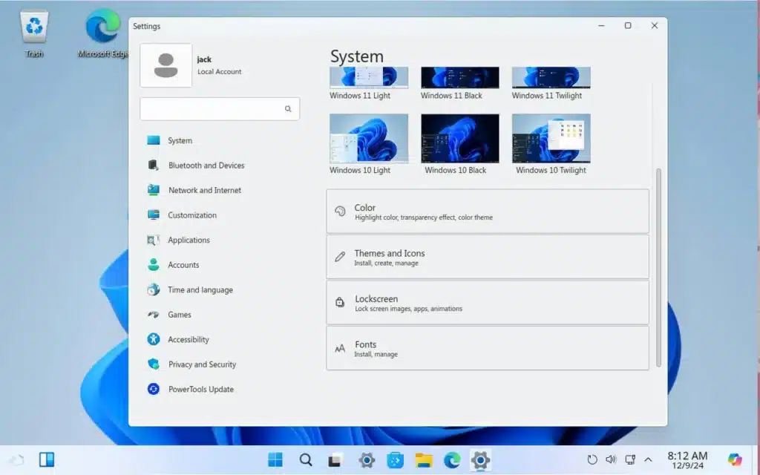Click the Accounts person icon
Viewport: 760px width, 475px height.
pyautogui.click(x=153, y=265)
